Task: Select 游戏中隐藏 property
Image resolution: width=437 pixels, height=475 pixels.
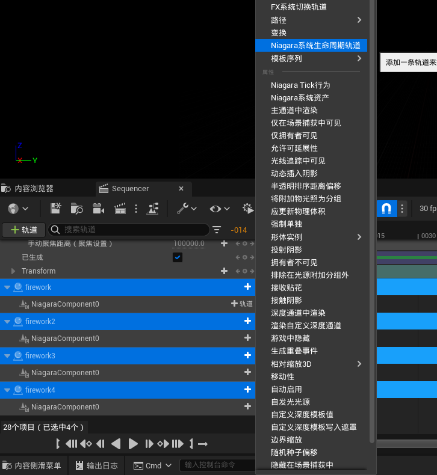Action: pyautogui.click(x=311, y=338)
